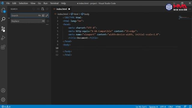Click the empty line 10 in the editor
Screen dimensions: 192x108
120,48
